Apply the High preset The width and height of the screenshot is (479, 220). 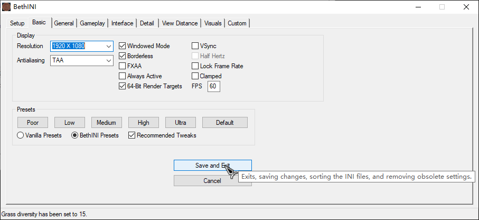tap(144, 122)
